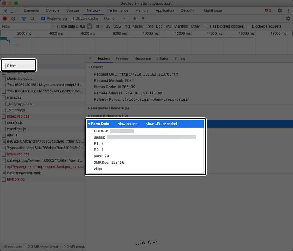Image resolution: width=293 pixels, height=251 pixels.
Task: Click the Filter input field
Action: pyautogui.click(x=25, y=26)
